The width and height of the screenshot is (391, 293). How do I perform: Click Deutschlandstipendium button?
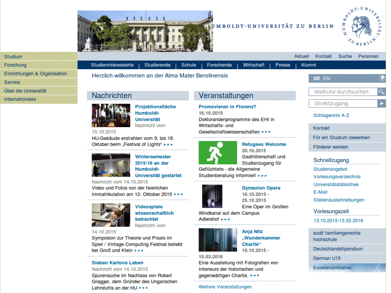click(x=347, y=249)
